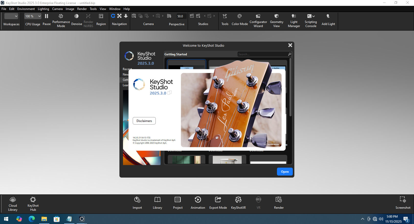
Task: Click the Add Studio icon
Action: pyautogui.click(x=198, y=16)
